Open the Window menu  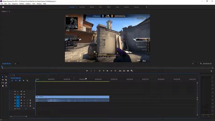pos(39,4)
